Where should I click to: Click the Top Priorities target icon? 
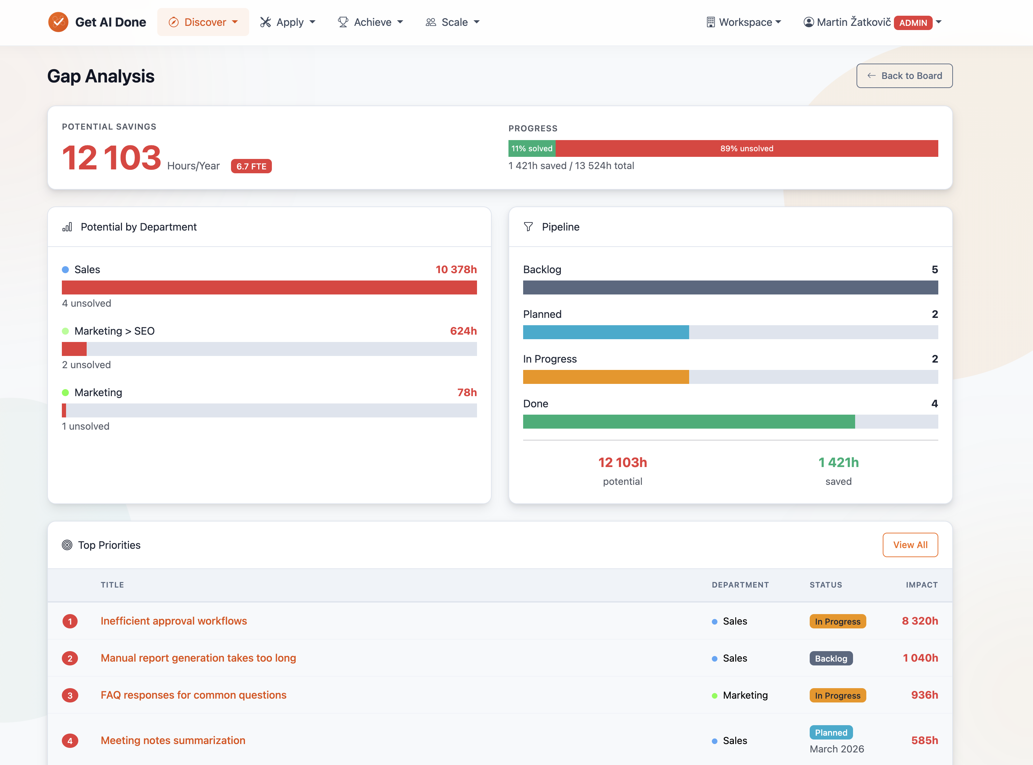click(67, 545)
